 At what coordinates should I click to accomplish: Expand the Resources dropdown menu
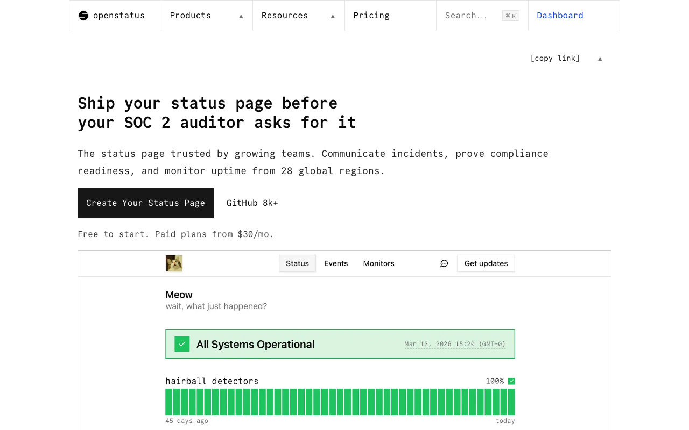coord(299,16)
